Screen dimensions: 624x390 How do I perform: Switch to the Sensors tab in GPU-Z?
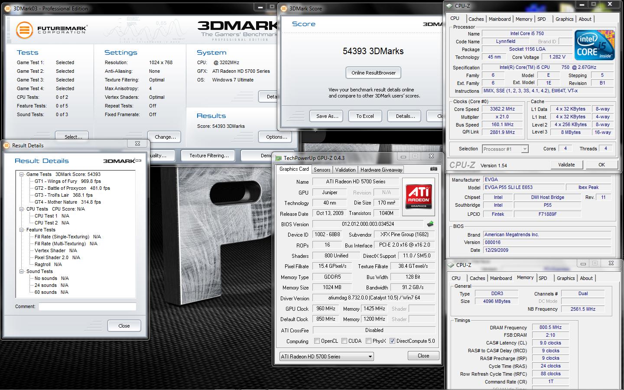[x=322, y=170]
